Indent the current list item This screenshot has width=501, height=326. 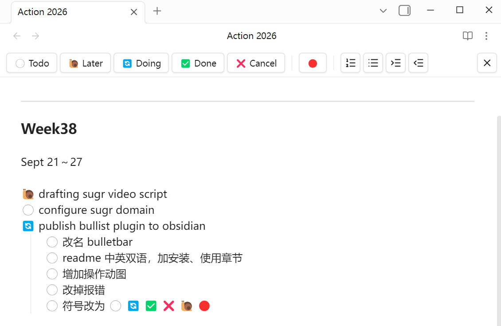395,63
